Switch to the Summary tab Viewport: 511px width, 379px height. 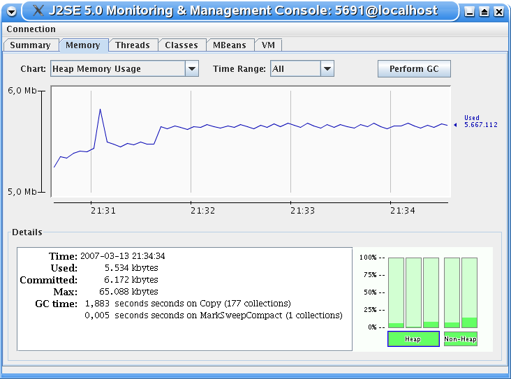[x=31, y=45]
